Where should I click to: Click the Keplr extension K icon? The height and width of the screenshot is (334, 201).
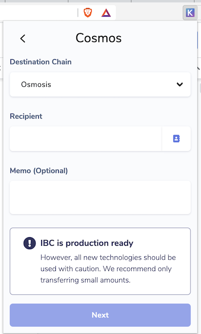[190, 12]
